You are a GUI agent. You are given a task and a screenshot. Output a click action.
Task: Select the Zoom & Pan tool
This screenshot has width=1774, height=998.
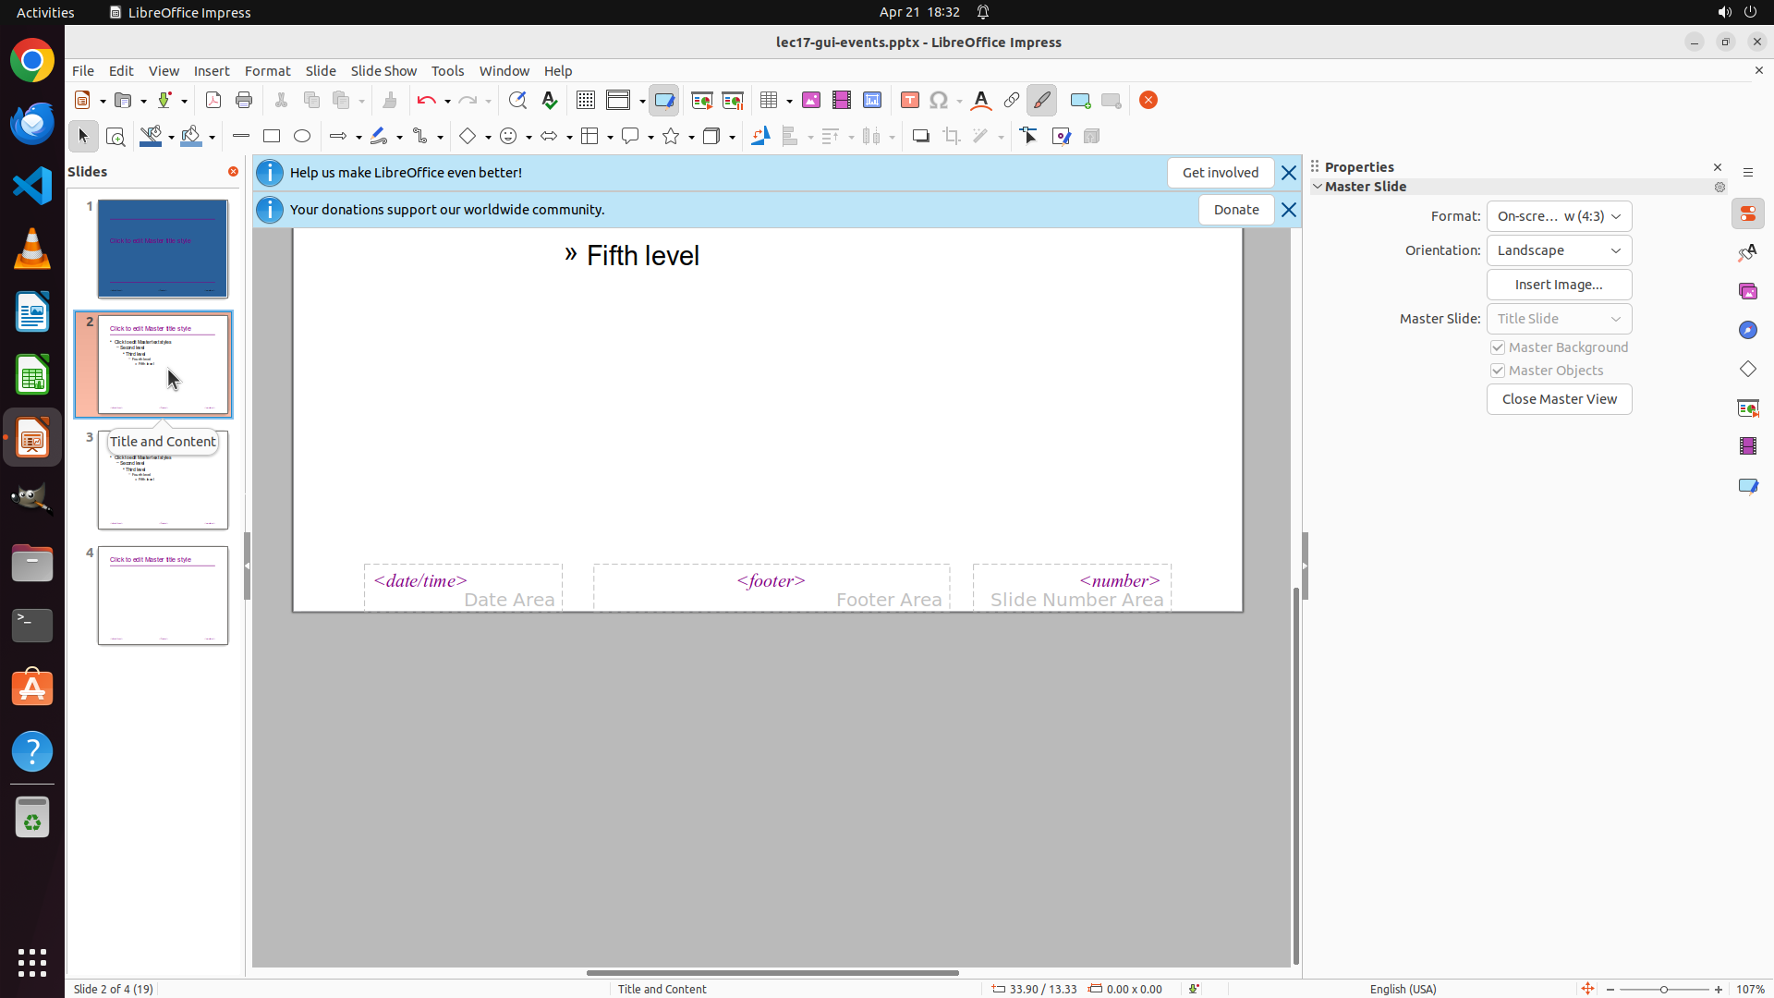pyautogui.click(x=115, y=137)
